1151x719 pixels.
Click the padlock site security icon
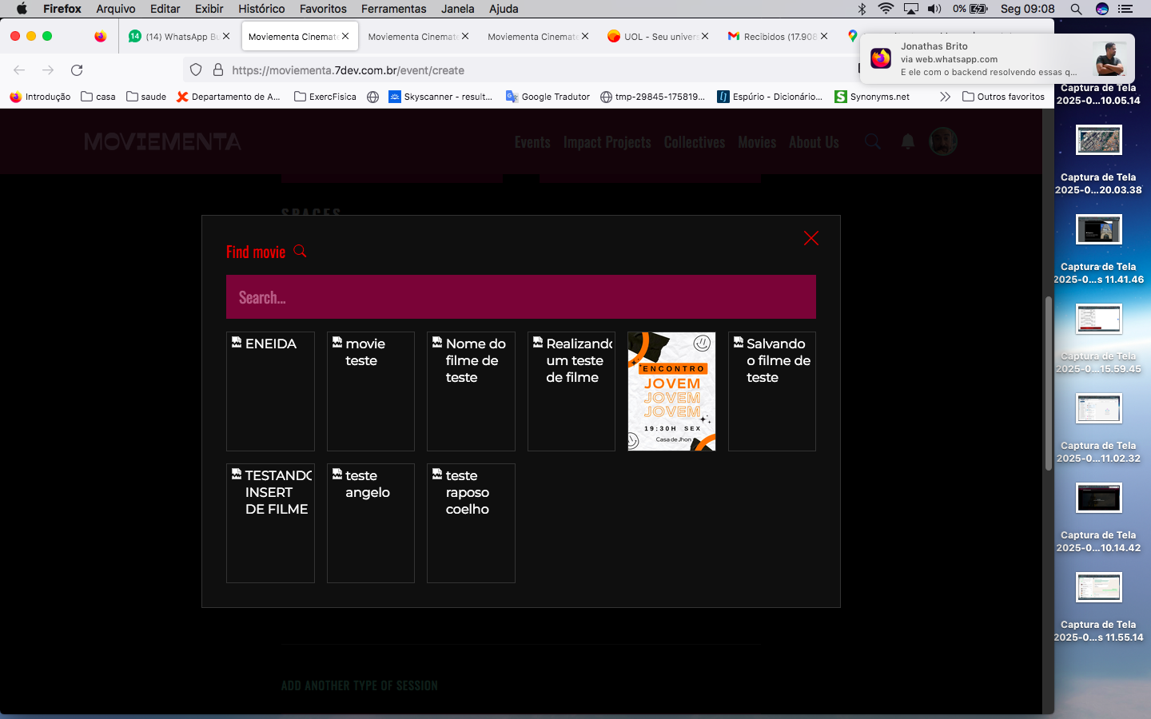point(217,70)
